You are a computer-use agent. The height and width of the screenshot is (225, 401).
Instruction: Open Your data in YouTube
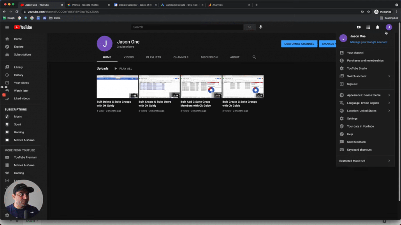click(x=365, y=126)
